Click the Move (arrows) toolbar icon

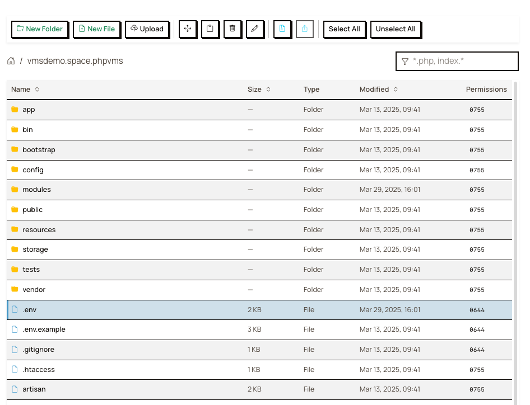click(x=188, y=29)
